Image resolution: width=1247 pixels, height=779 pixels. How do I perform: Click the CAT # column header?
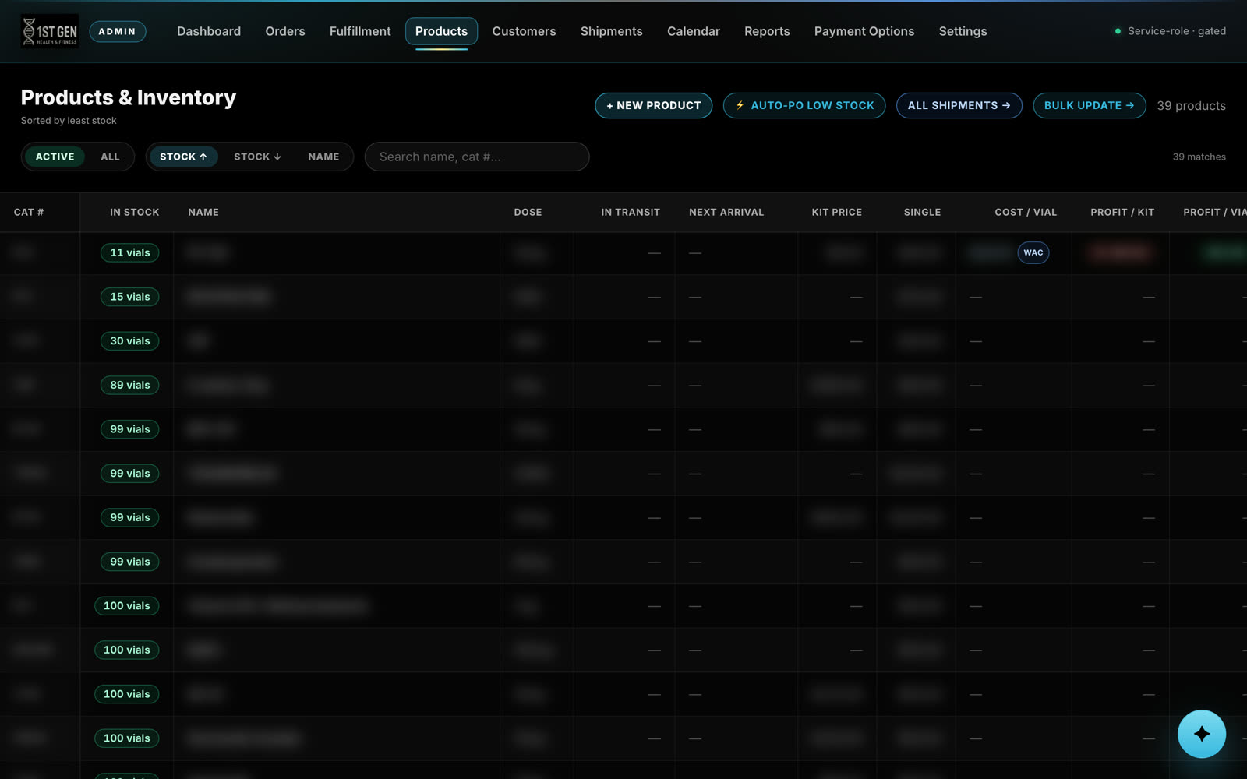29,212
